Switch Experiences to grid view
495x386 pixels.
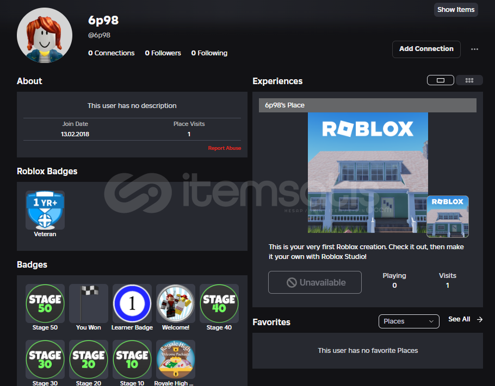click(x=469, y=80)
